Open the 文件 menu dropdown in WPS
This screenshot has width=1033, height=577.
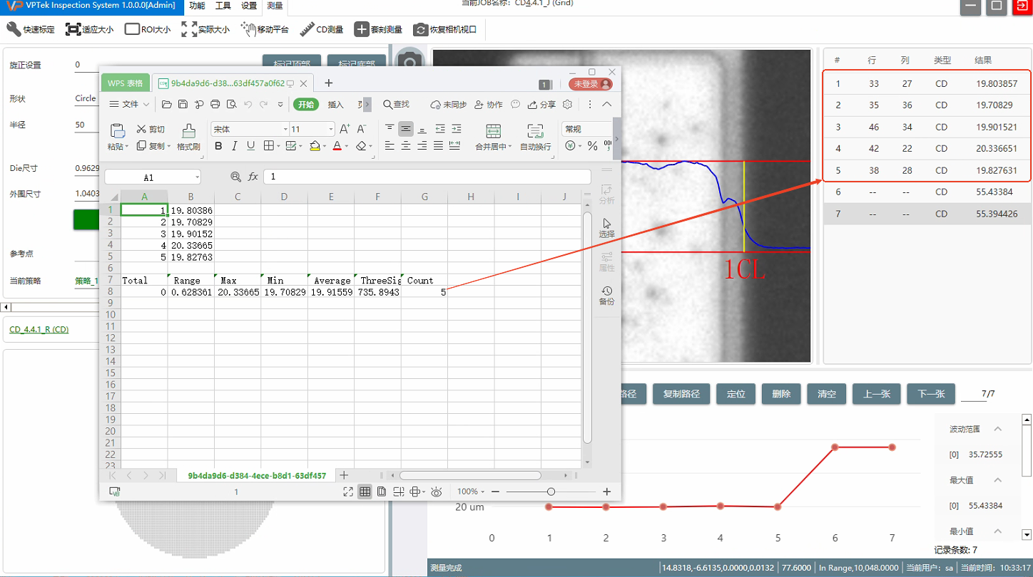coord(129,105)
